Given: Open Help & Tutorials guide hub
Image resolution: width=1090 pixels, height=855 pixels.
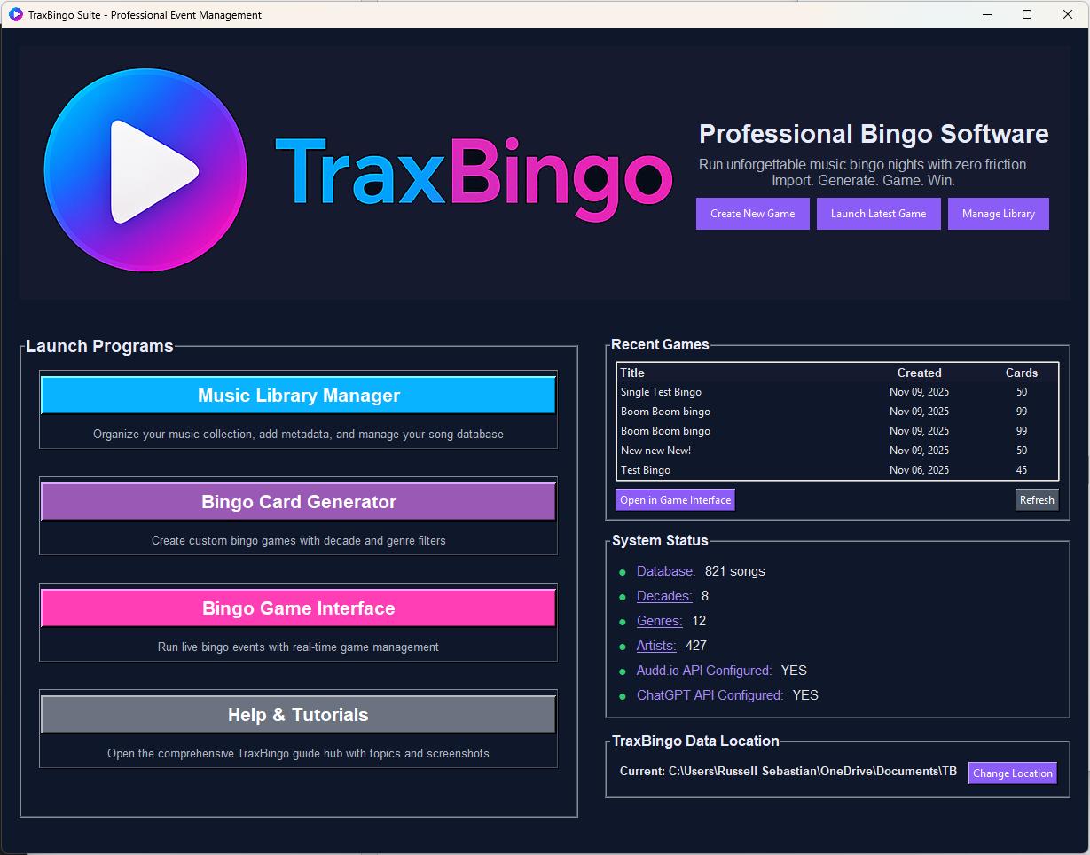Looking at the screenshot, I should click(x=297, y=714).
